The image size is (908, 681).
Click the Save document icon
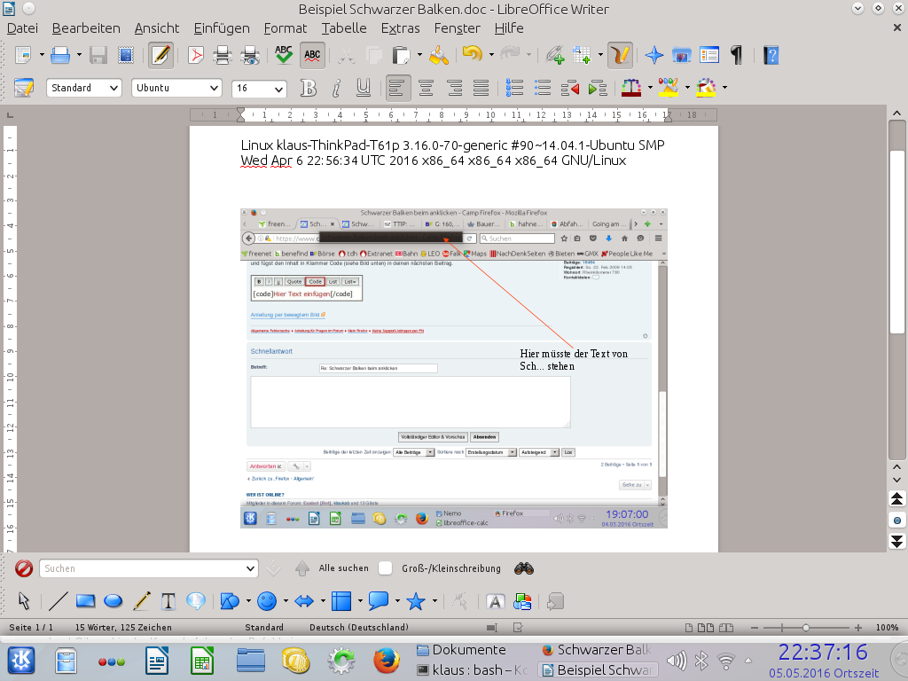pyautogui.click(x=98, y=55)
